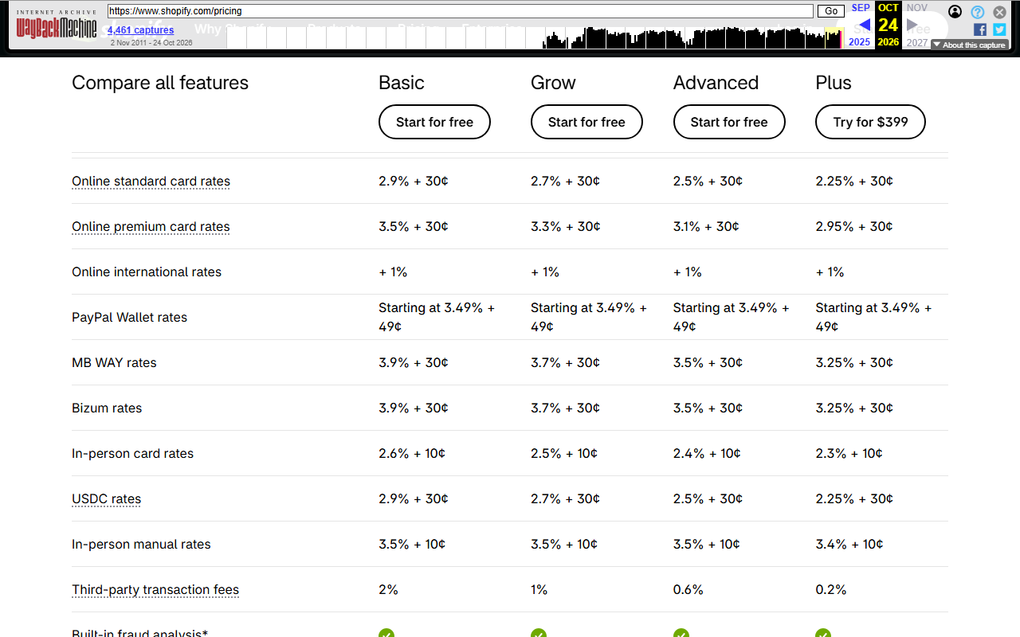Click Advanced plan 0.6% transaction fee
1020x637 pixels.
point(688,590)
